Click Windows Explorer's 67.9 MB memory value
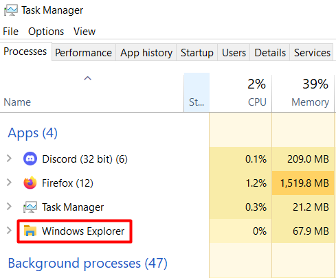Image resolution: width=336 pixels, height=278 pixels. [x=311, y=231]
